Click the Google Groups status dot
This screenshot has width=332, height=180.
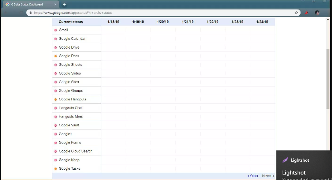click(56, 91)
